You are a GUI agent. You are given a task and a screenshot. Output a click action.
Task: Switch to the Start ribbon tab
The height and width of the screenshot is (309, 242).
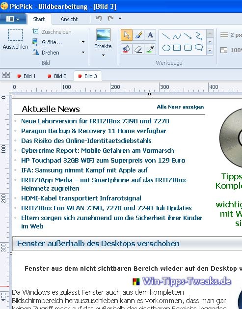[39, 19]
